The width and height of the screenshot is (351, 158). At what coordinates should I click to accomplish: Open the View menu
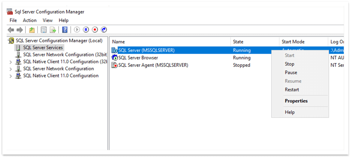(x=48, y=20)
